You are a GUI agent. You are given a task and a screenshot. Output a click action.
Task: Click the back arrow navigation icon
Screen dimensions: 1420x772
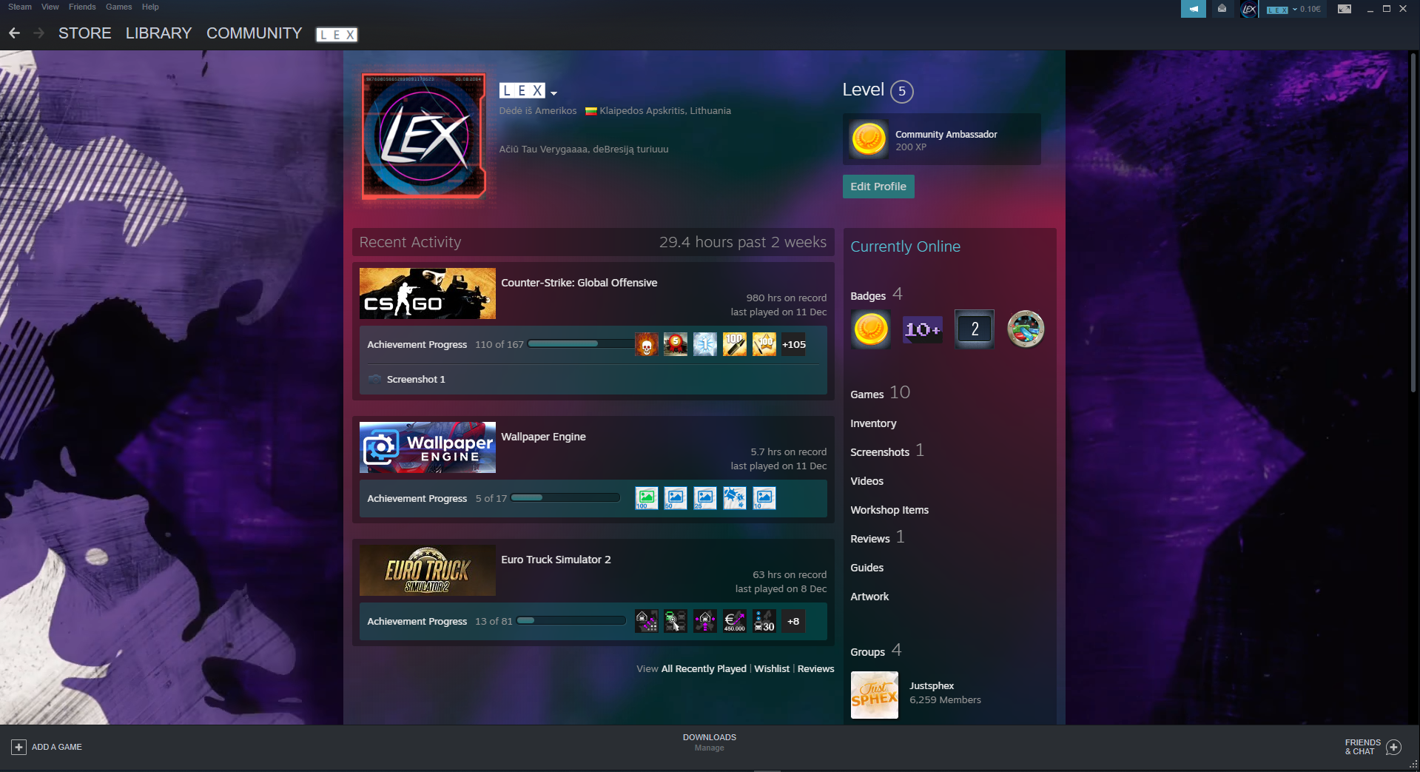click(14, 33)
